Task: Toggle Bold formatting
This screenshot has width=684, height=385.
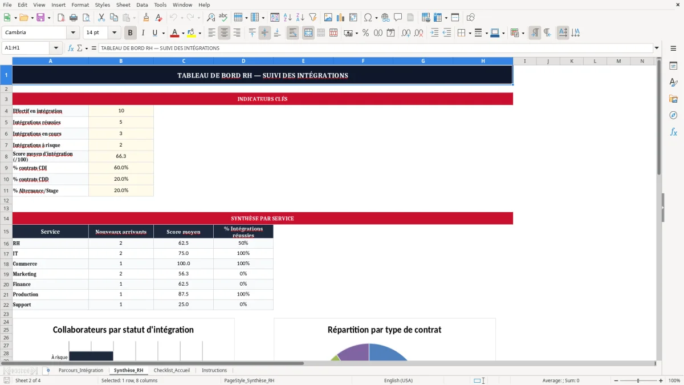Action: point(130,33)
